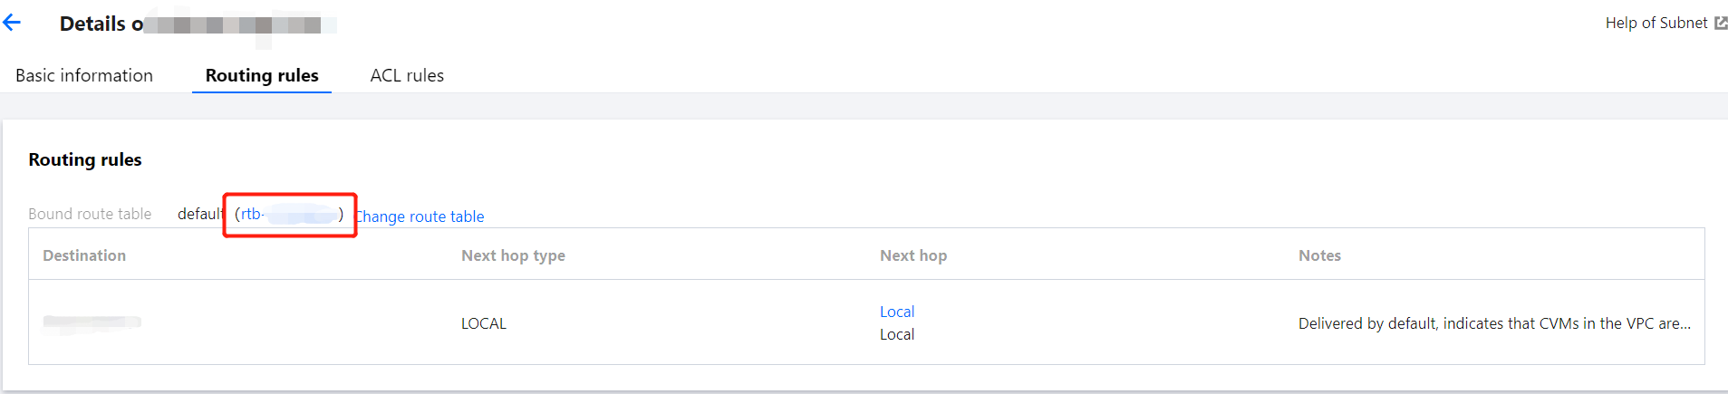The image size is (1728, 394).
Task: Click the Next hop type column header
Action: [513, 255]
